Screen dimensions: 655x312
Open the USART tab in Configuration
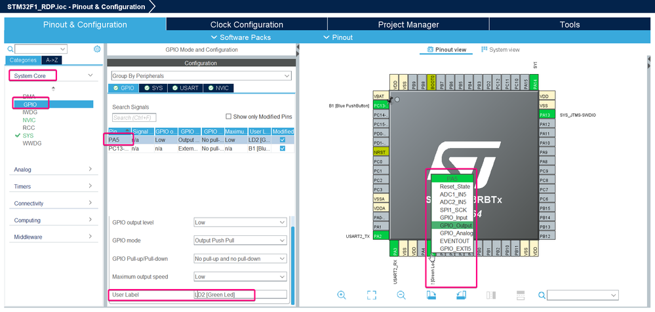coord(186,88)
